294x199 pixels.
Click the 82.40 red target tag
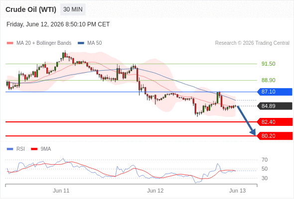pos(275,122)
